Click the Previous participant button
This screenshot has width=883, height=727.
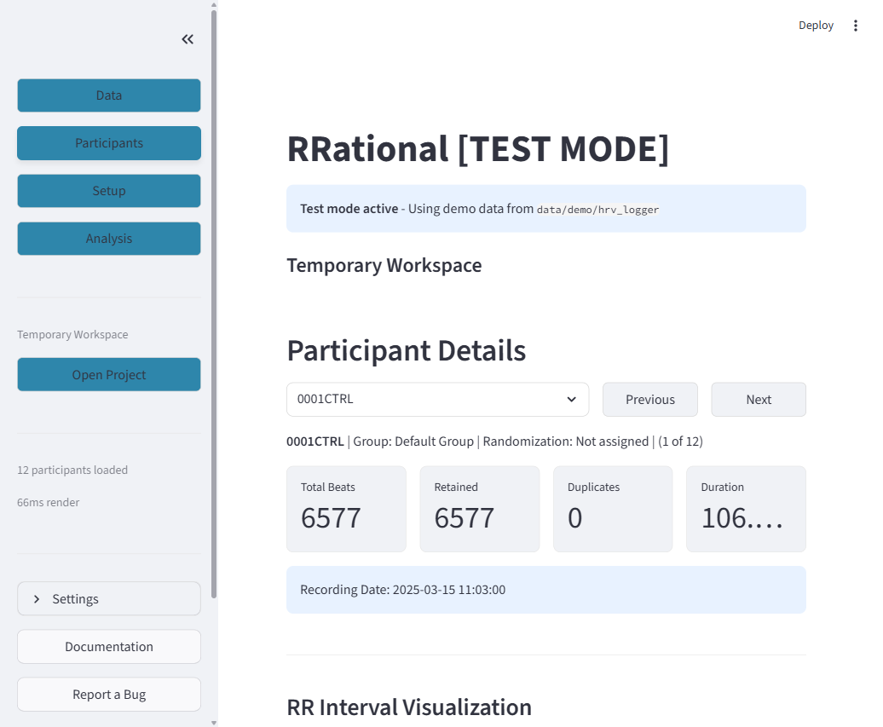point(649,399)
